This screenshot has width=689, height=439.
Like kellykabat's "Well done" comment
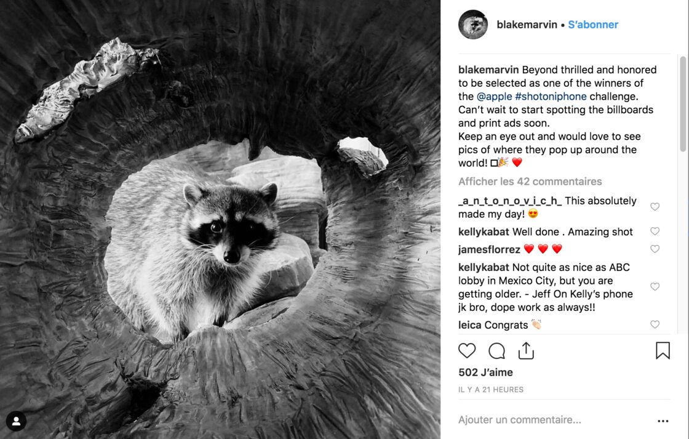[655, 231]
